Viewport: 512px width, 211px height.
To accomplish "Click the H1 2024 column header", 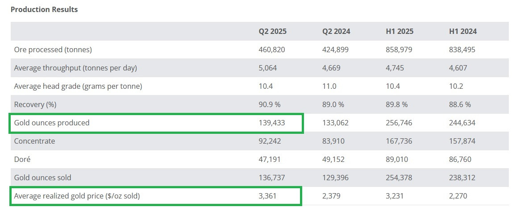I will (x=463, y=31).
